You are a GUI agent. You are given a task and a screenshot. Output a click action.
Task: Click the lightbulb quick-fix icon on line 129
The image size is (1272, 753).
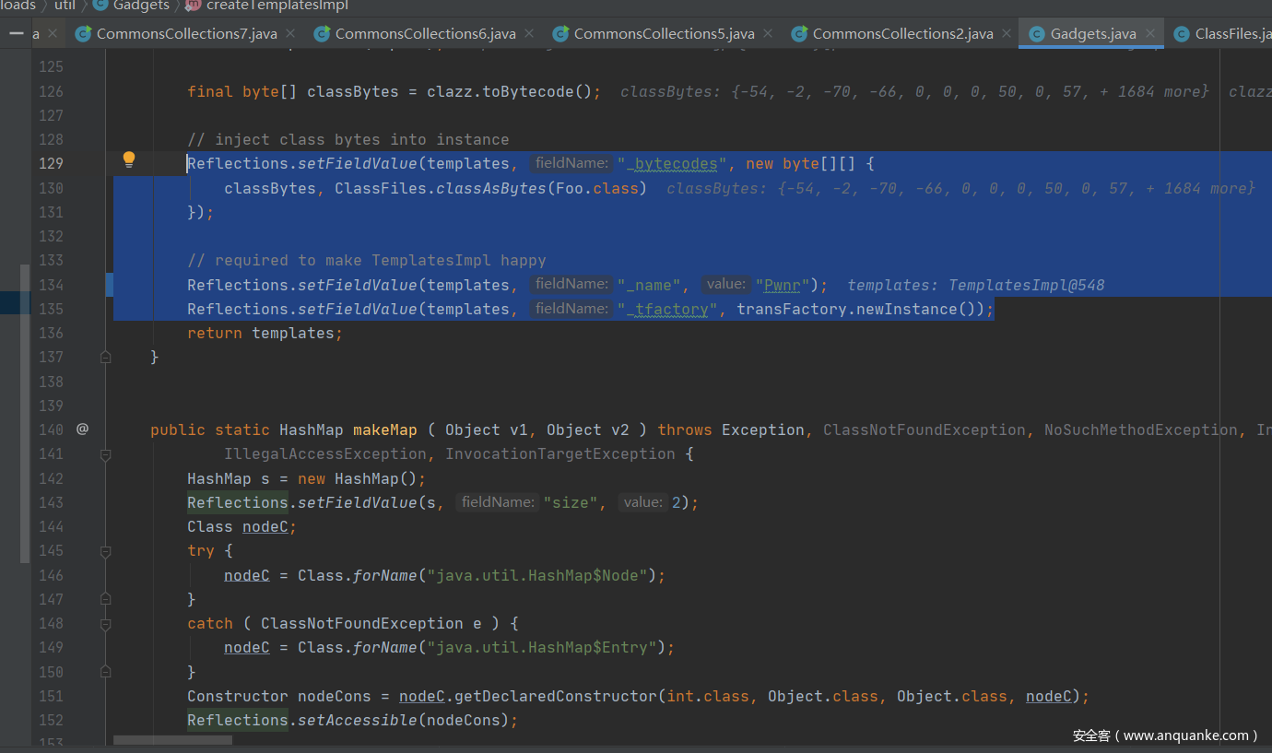pos(129,159)
